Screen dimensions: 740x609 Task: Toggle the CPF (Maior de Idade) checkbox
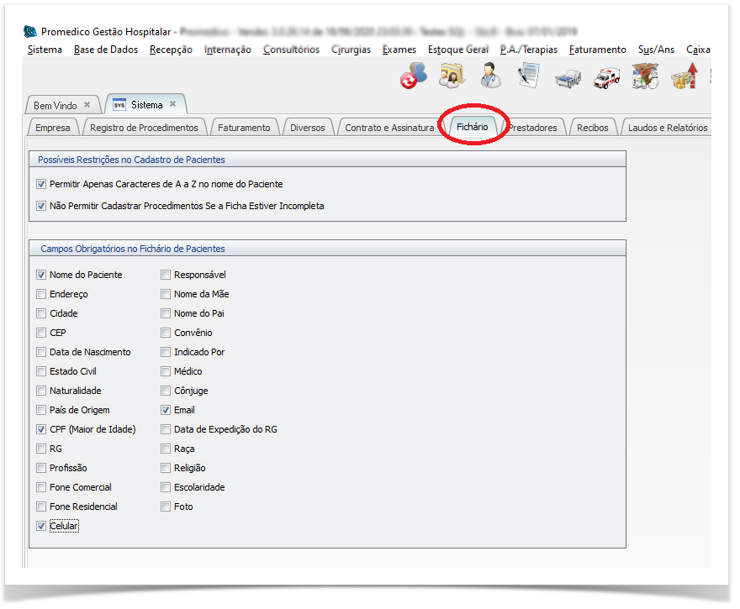pyautogui.click(x=42, y=429)
